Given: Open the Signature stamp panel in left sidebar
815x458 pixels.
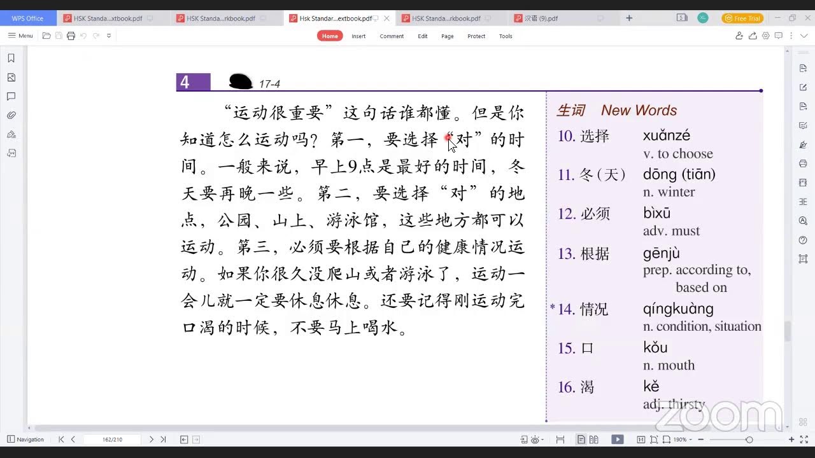Looking at the screenshot, I should coord(11,134).
